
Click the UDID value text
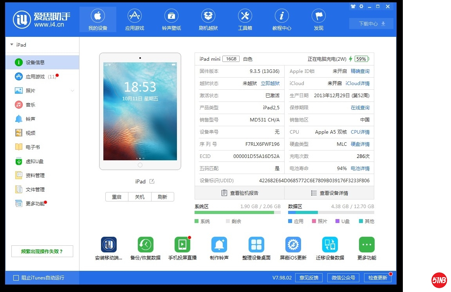(314, 181)
